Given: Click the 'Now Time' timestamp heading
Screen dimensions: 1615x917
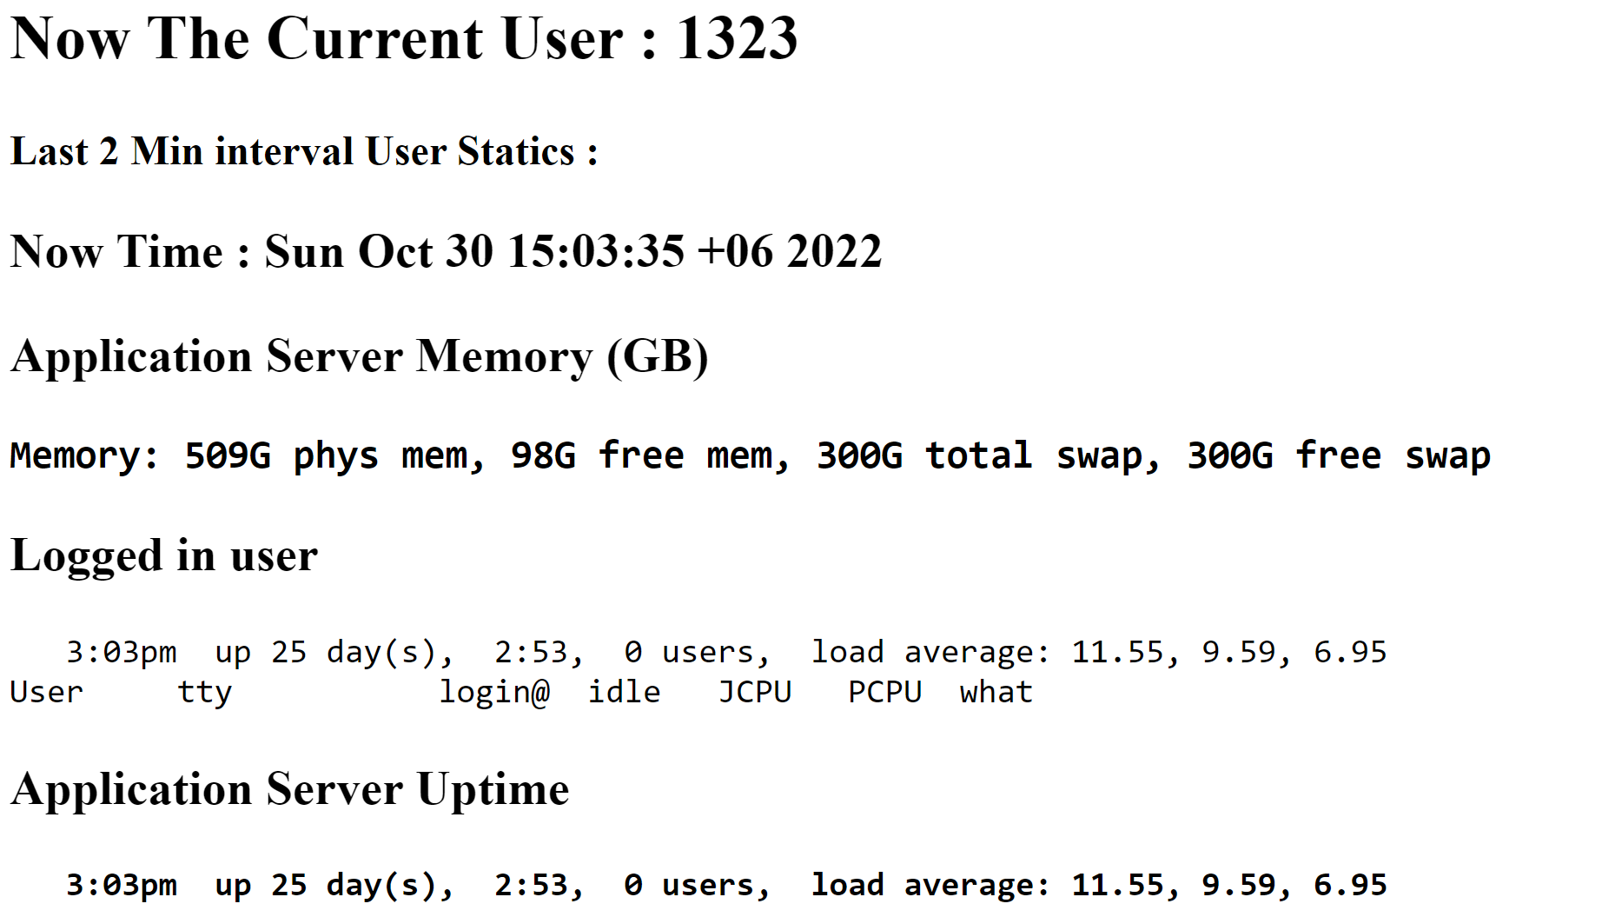Looking at the screenshot, I should 446,251.
